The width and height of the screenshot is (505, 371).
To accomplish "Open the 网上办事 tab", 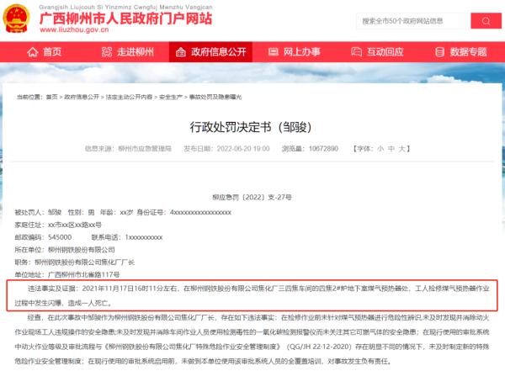I will coord(294,52).
